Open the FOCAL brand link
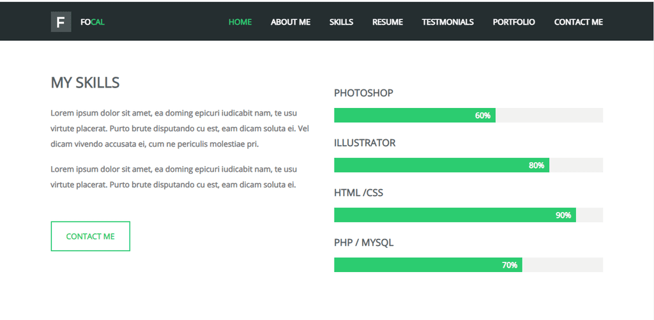The width and height of the screenshot is (654, 320). 92,22
